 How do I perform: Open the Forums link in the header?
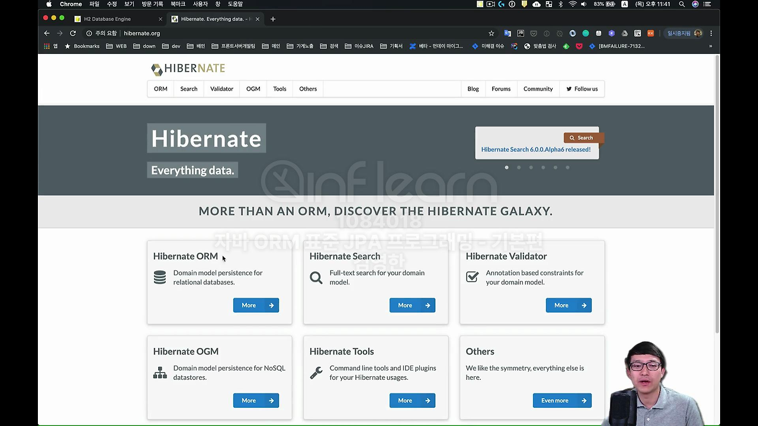(501, 89)
